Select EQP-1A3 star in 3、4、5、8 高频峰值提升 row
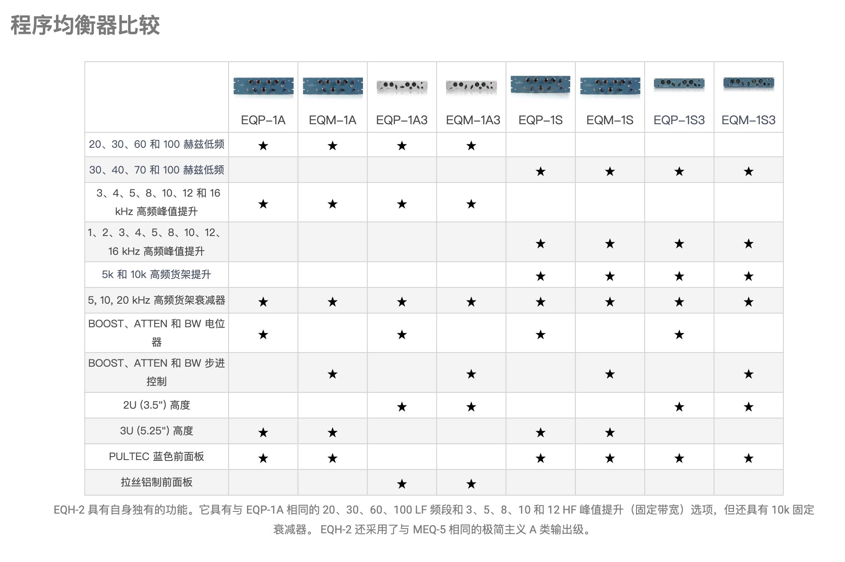Viewport: 845px width, 562px height. point(402,204)
